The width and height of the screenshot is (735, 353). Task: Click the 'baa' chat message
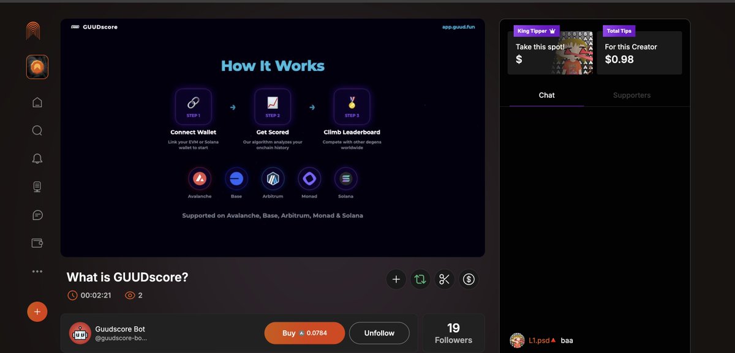coord(567,341)
